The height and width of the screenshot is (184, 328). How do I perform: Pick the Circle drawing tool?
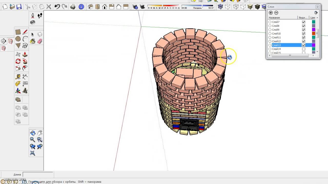(18, 39)
